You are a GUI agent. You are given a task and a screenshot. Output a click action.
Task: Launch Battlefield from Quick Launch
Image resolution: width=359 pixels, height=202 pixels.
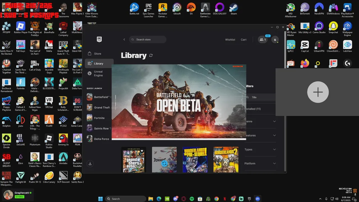(x=99, y=97)
